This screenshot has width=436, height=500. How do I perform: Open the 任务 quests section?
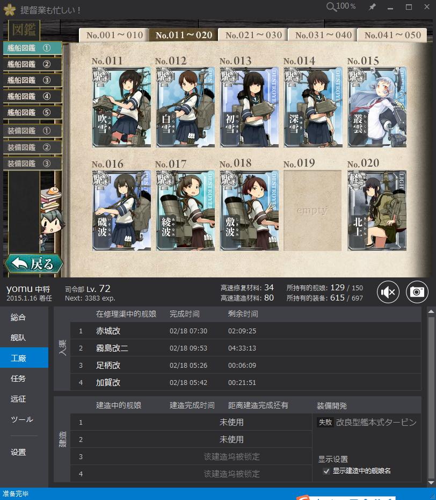pos(24,378)
